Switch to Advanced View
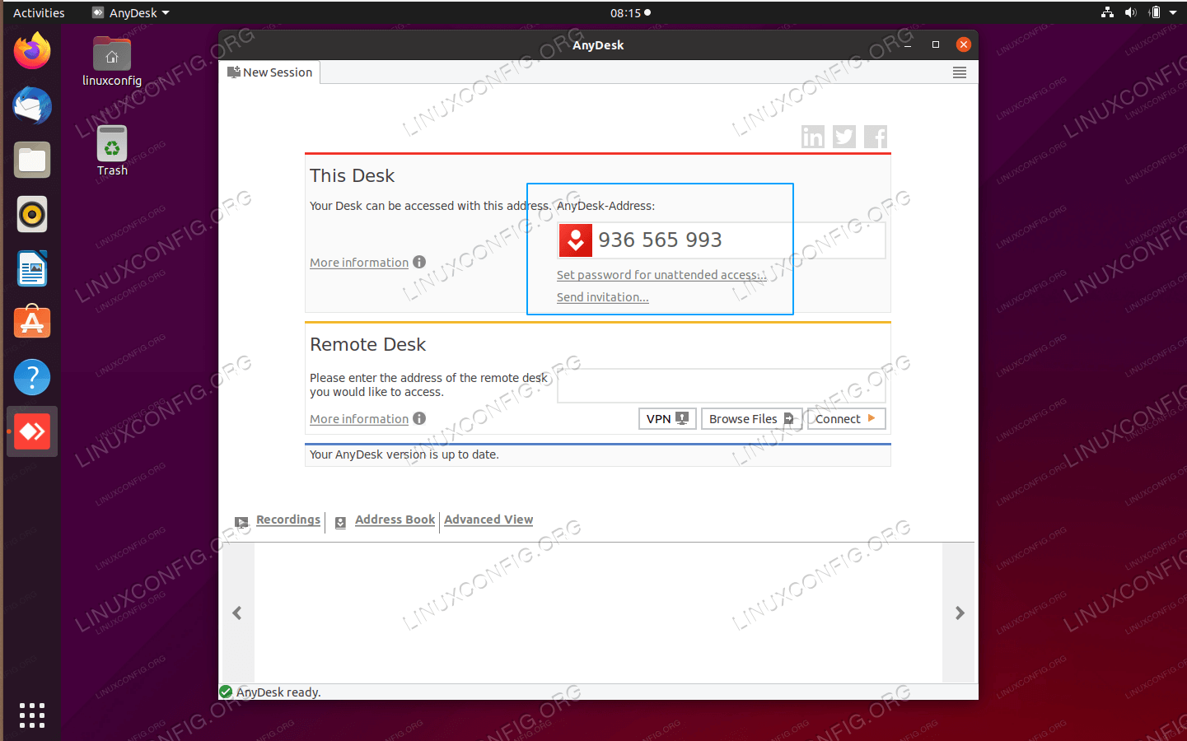 (x=488, y=520)
